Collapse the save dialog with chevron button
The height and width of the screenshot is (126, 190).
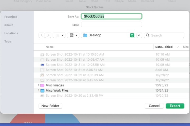(x=139, y=35)
